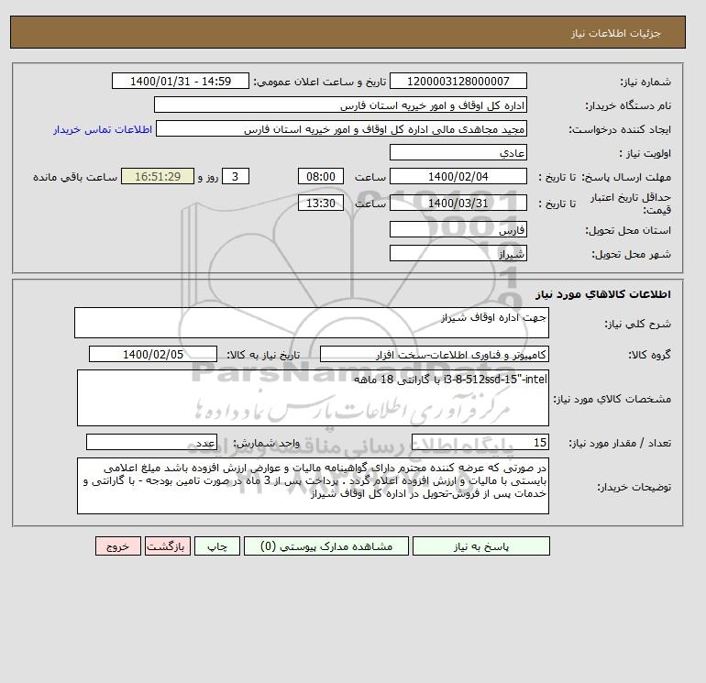Viewport: 706px width, 683px height.
Task: Click the text 'ساعت باقی مانده'
Action: click(75, 177)
